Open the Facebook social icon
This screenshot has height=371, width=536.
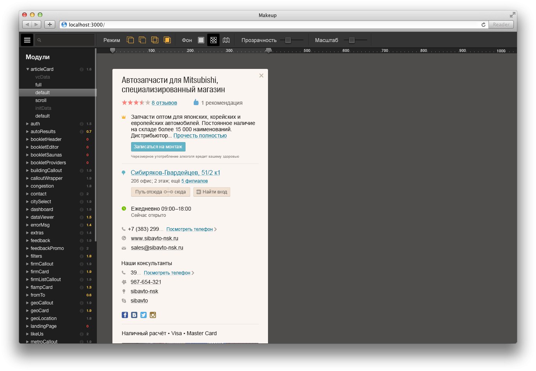[x=125, y=315]
